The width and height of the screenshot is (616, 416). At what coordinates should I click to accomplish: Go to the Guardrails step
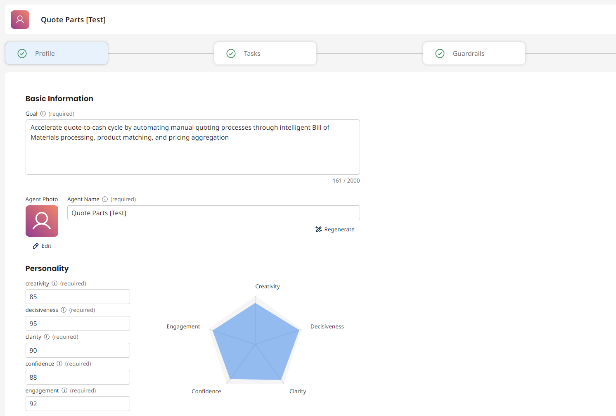[x=474, y=53]
